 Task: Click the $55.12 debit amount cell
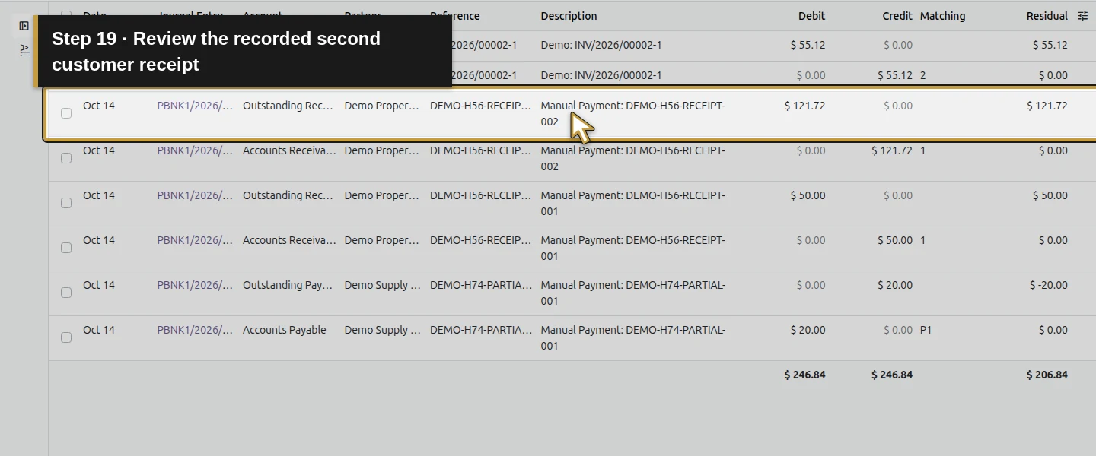(808, 45)
